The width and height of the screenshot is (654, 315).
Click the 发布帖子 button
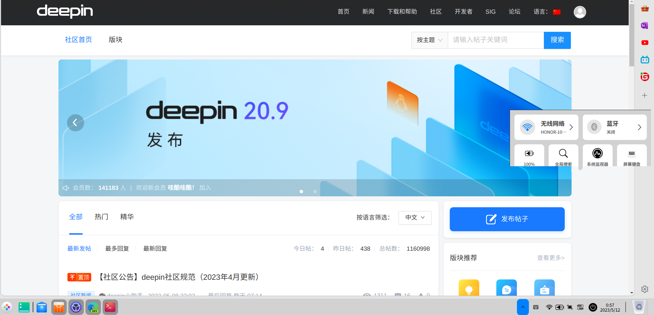tap(507, 219)
